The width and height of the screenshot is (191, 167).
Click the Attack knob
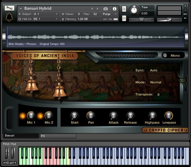click(113, 115)
